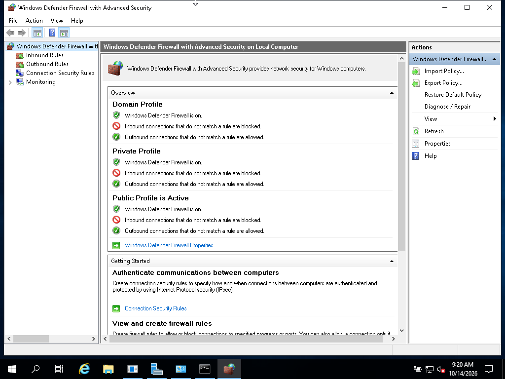
Task: Click Diagnose / Repair action
Action: pos(447,107)
